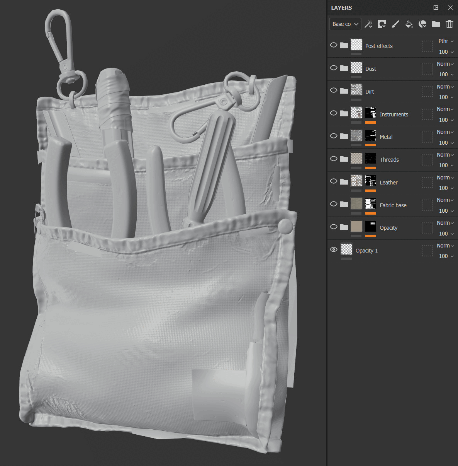Screen dimensions: 458x466
Task: Open blend mode dropdown for Threads
Action: (x=445, y=155)
